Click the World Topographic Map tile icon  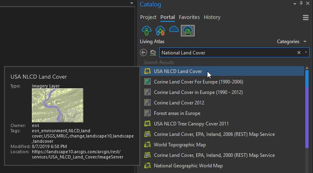coord(147,144)
